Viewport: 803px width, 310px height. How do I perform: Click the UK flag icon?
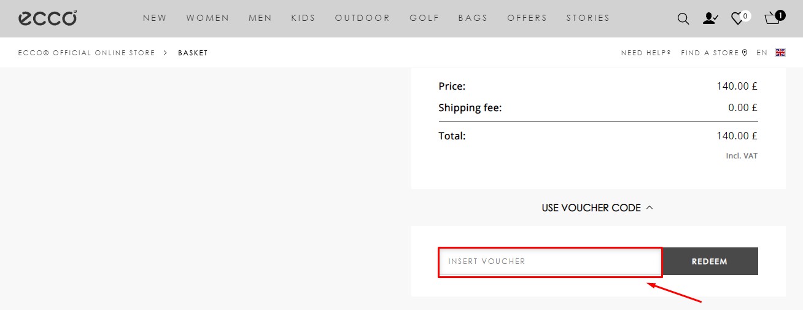[x=780, y=53]
